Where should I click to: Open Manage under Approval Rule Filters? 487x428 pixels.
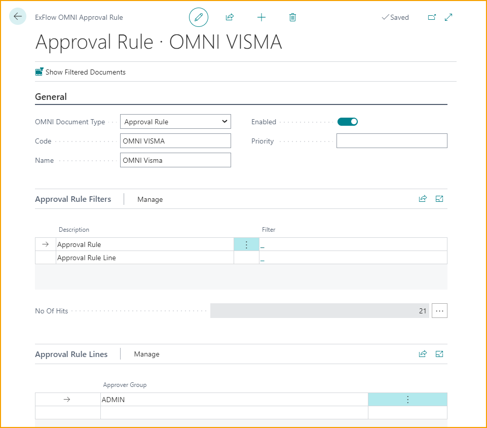[x=150, y=199]
